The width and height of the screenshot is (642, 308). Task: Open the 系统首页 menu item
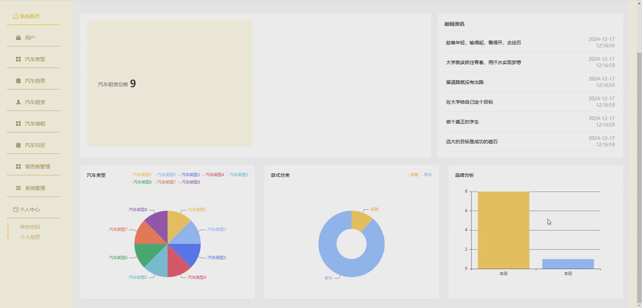tap(33, 16)
